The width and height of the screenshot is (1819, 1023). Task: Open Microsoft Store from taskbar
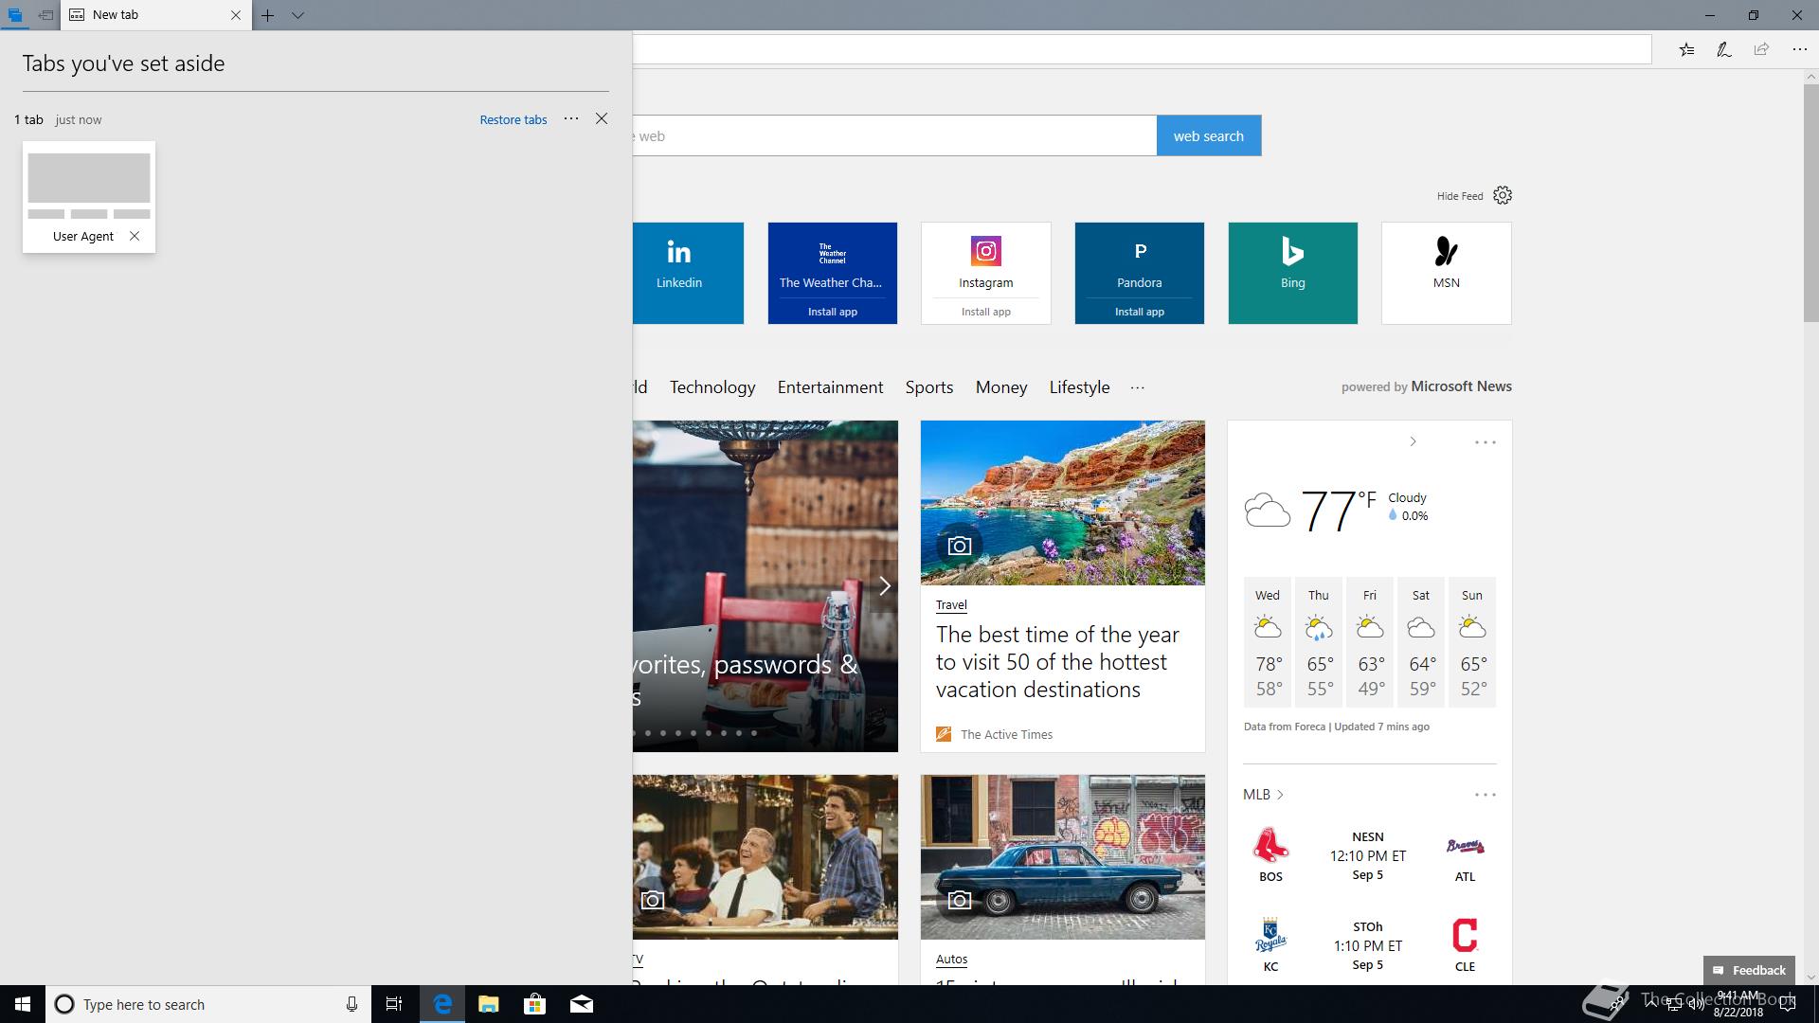534,1004
